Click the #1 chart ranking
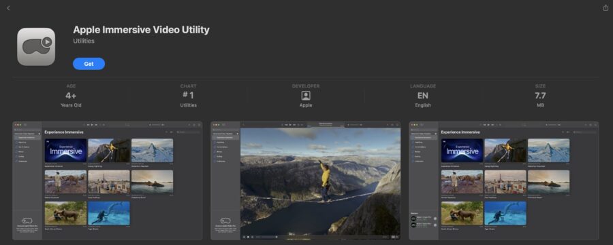Screen dimensions: 613x245 [x=188, y=96]
